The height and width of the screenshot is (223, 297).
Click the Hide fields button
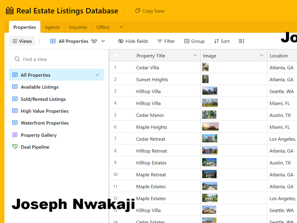(x=133, y=41)
